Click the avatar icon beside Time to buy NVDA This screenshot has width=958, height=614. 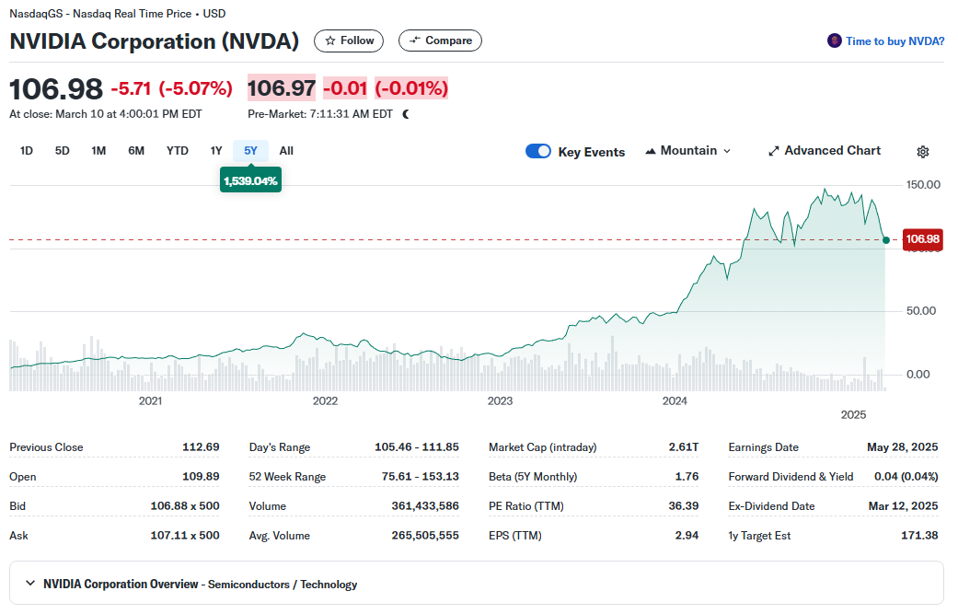[x=834, y=41]
